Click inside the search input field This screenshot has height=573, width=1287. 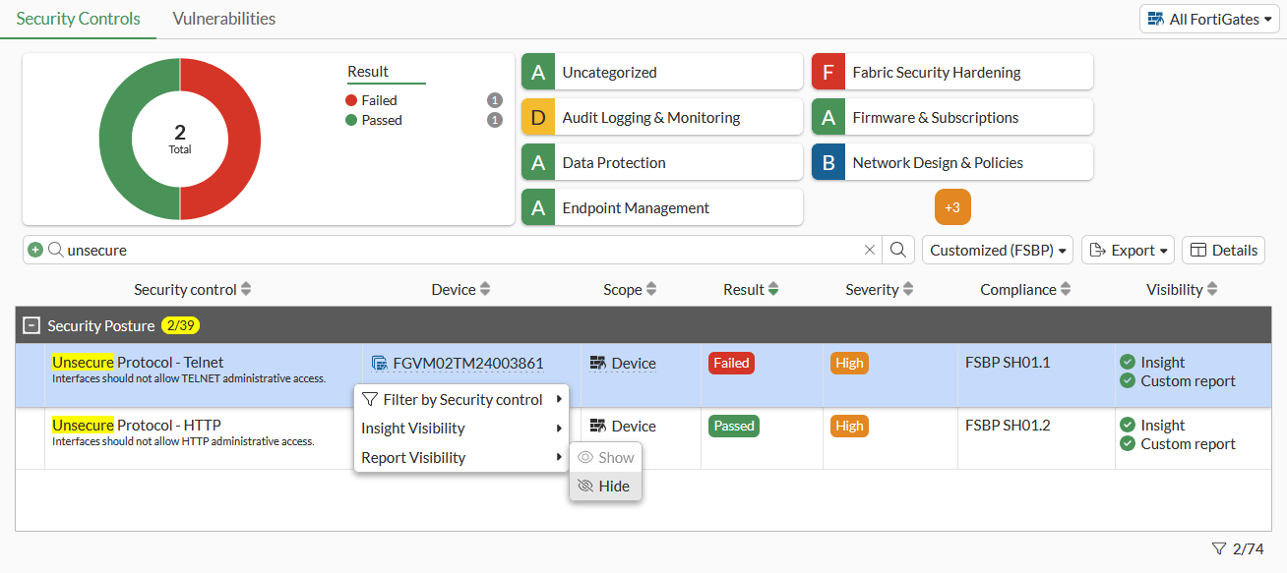[x=394, y=250]
